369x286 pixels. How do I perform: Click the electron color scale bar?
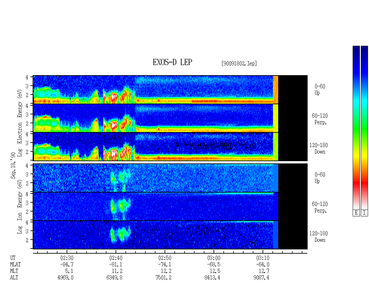tap(356, 127)
